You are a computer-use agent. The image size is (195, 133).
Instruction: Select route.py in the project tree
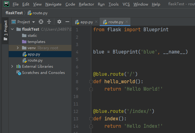pos(40,60)
